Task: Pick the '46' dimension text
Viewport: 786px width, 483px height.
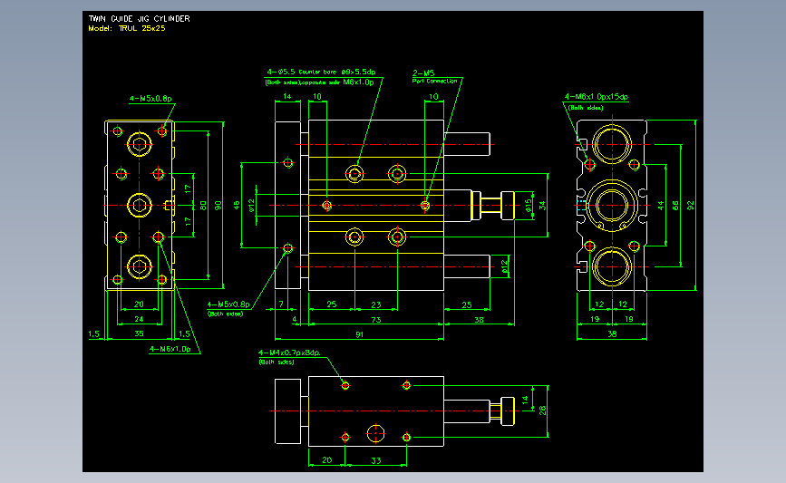Action: pyautogui.click(x=237, y=205)
